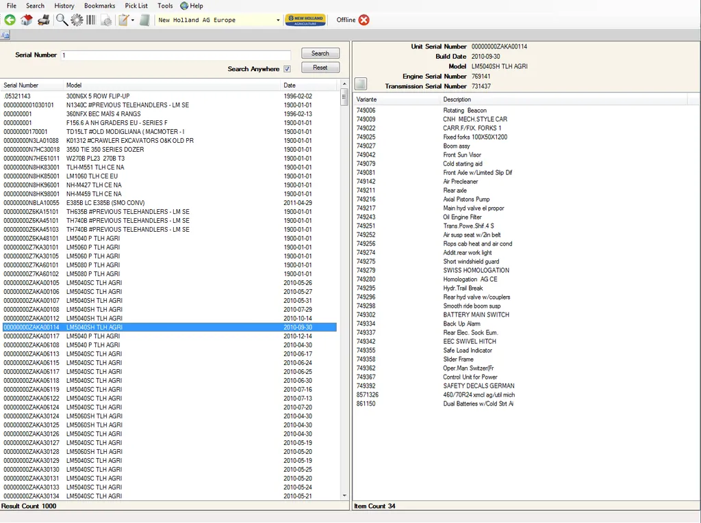The height and width of the screenshot is (523, 701).
Task: Select variant 749302 BATTERY MAIN SWITCH
Action: point(521,315)
